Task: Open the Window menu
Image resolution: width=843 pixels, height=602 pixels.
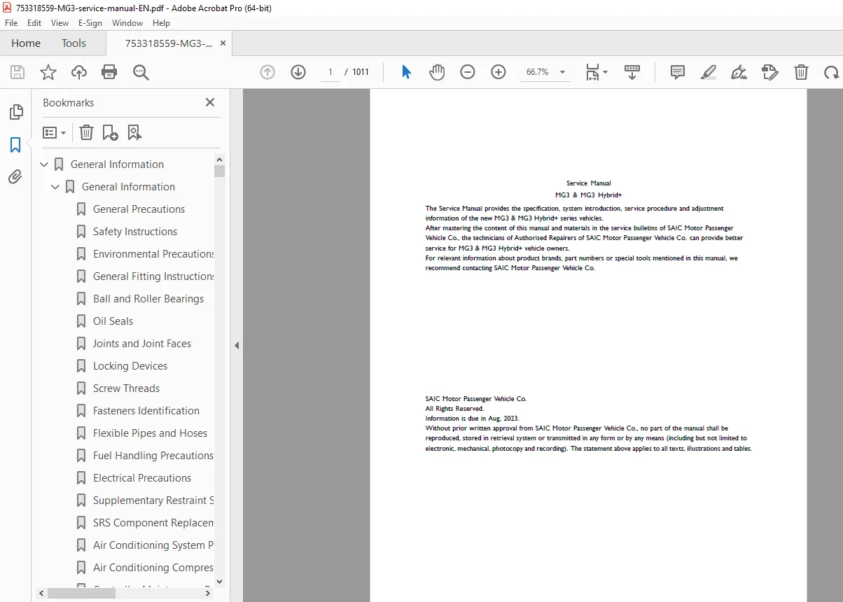Action: 127,23
